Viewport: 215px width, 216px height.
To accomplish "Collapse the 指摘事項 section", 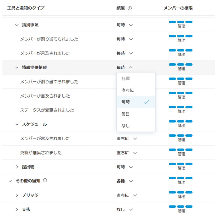I will pos(17,25).
